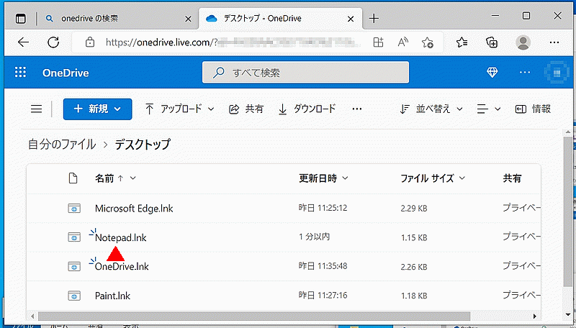
Task: Click the vertical scrollbar thumb
Action: [568, 210]
